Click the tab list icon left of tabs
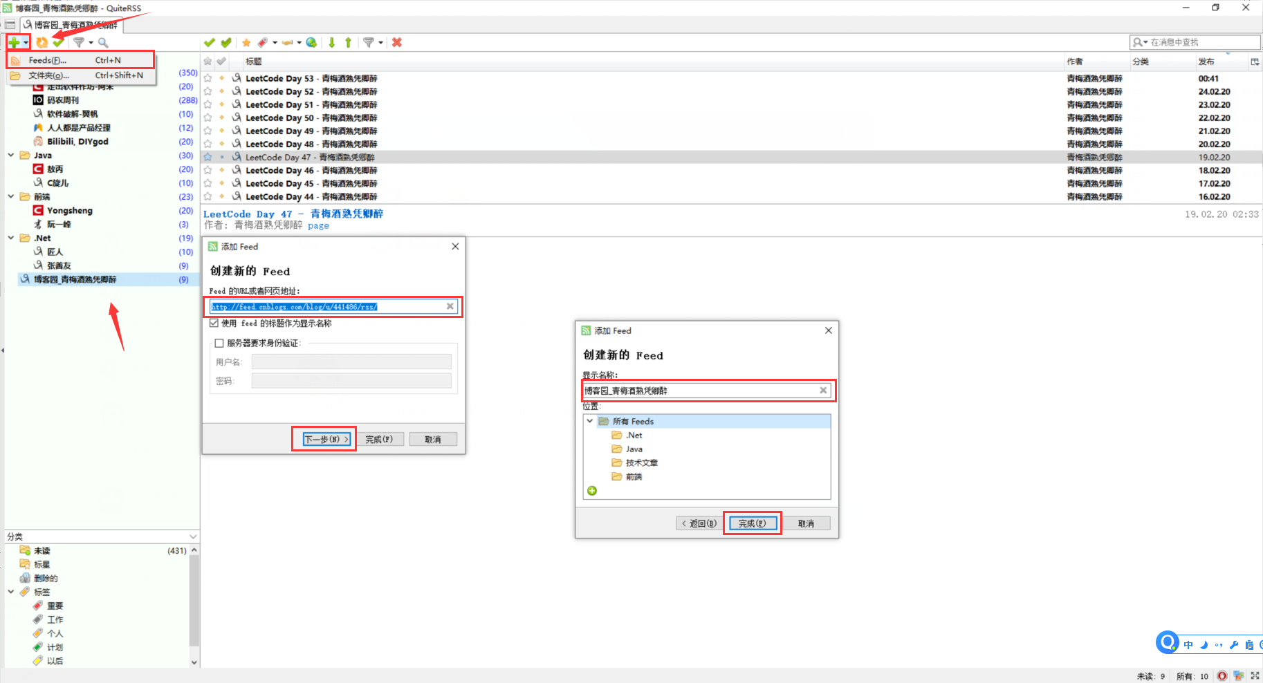 coord(10,25)
